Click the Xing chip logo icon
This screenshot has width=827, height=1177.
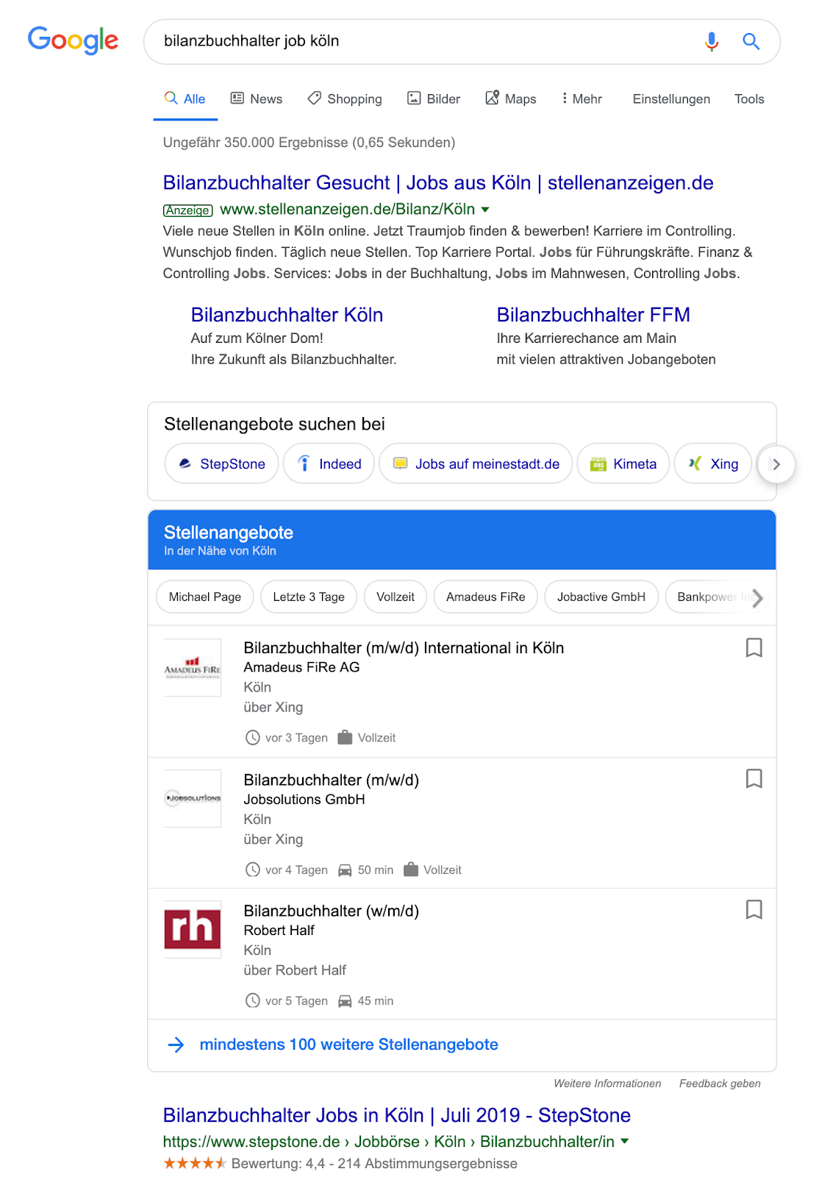click(x=695, y=463)
